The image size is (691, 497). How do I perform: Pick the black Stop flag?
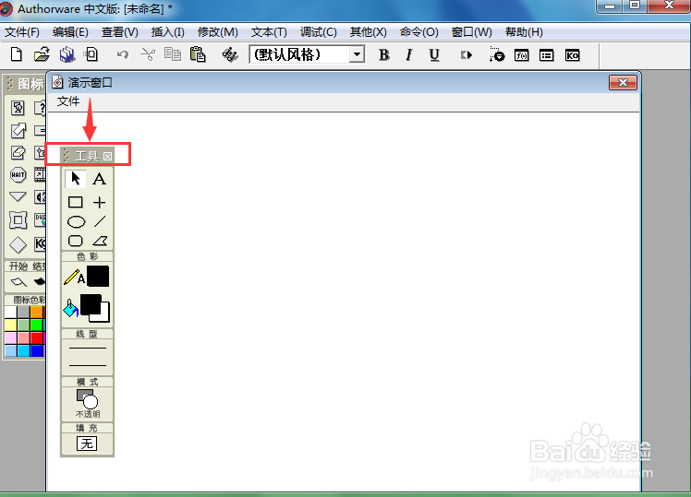pos(40,281)
